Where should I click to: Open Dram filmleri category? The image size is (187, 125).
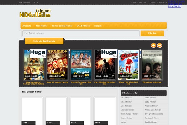(127, 118)
